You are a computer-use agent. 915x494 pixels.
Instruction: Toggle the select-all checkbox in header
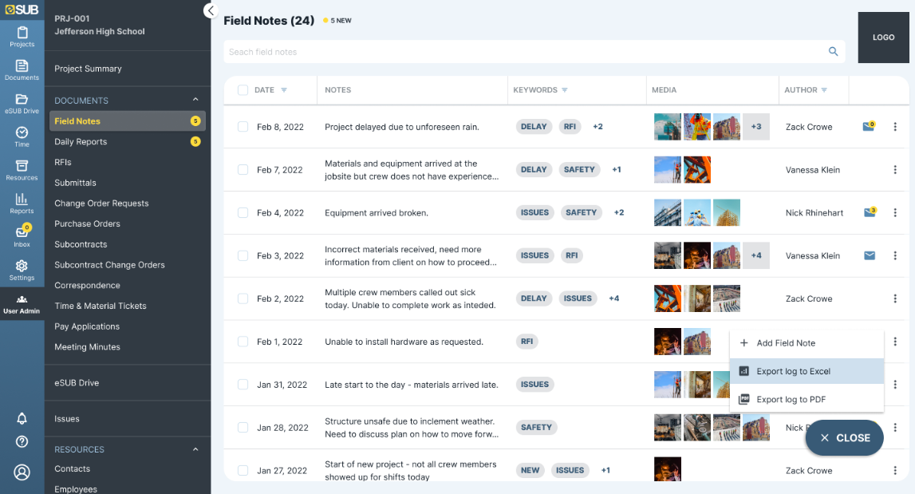(243, 90)
